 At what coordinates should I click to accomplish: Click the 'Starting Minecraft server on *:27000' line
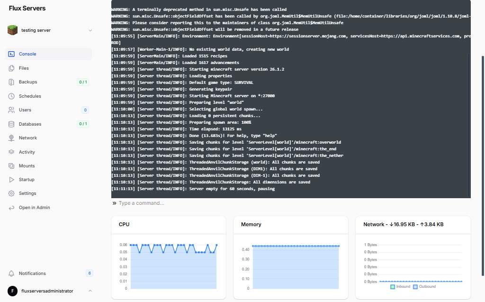(x=193, y=96)
